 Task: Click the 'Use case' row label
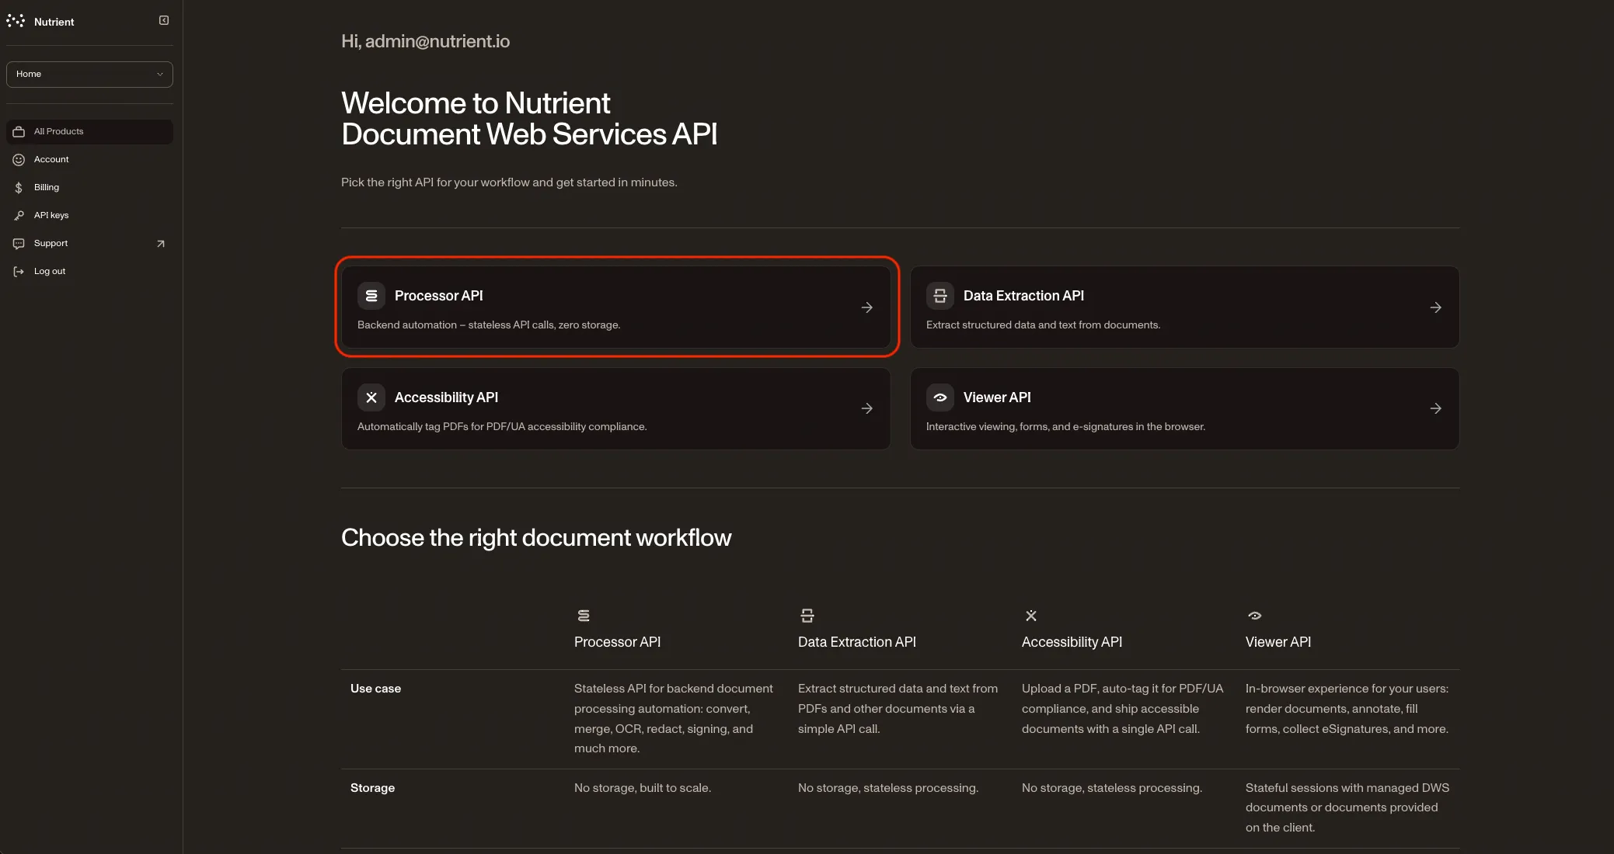tap(375, 689)
